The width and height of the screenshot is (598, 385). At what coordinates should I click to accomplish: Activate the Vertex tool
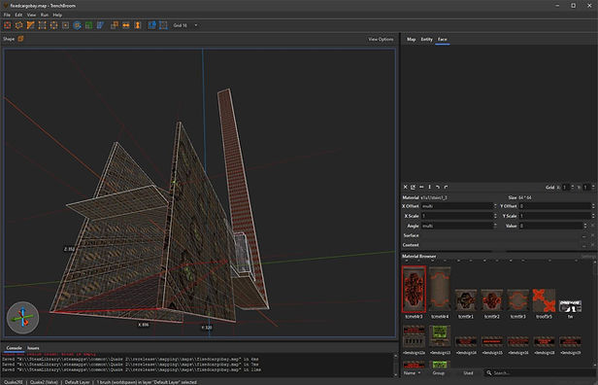[43, 25]
